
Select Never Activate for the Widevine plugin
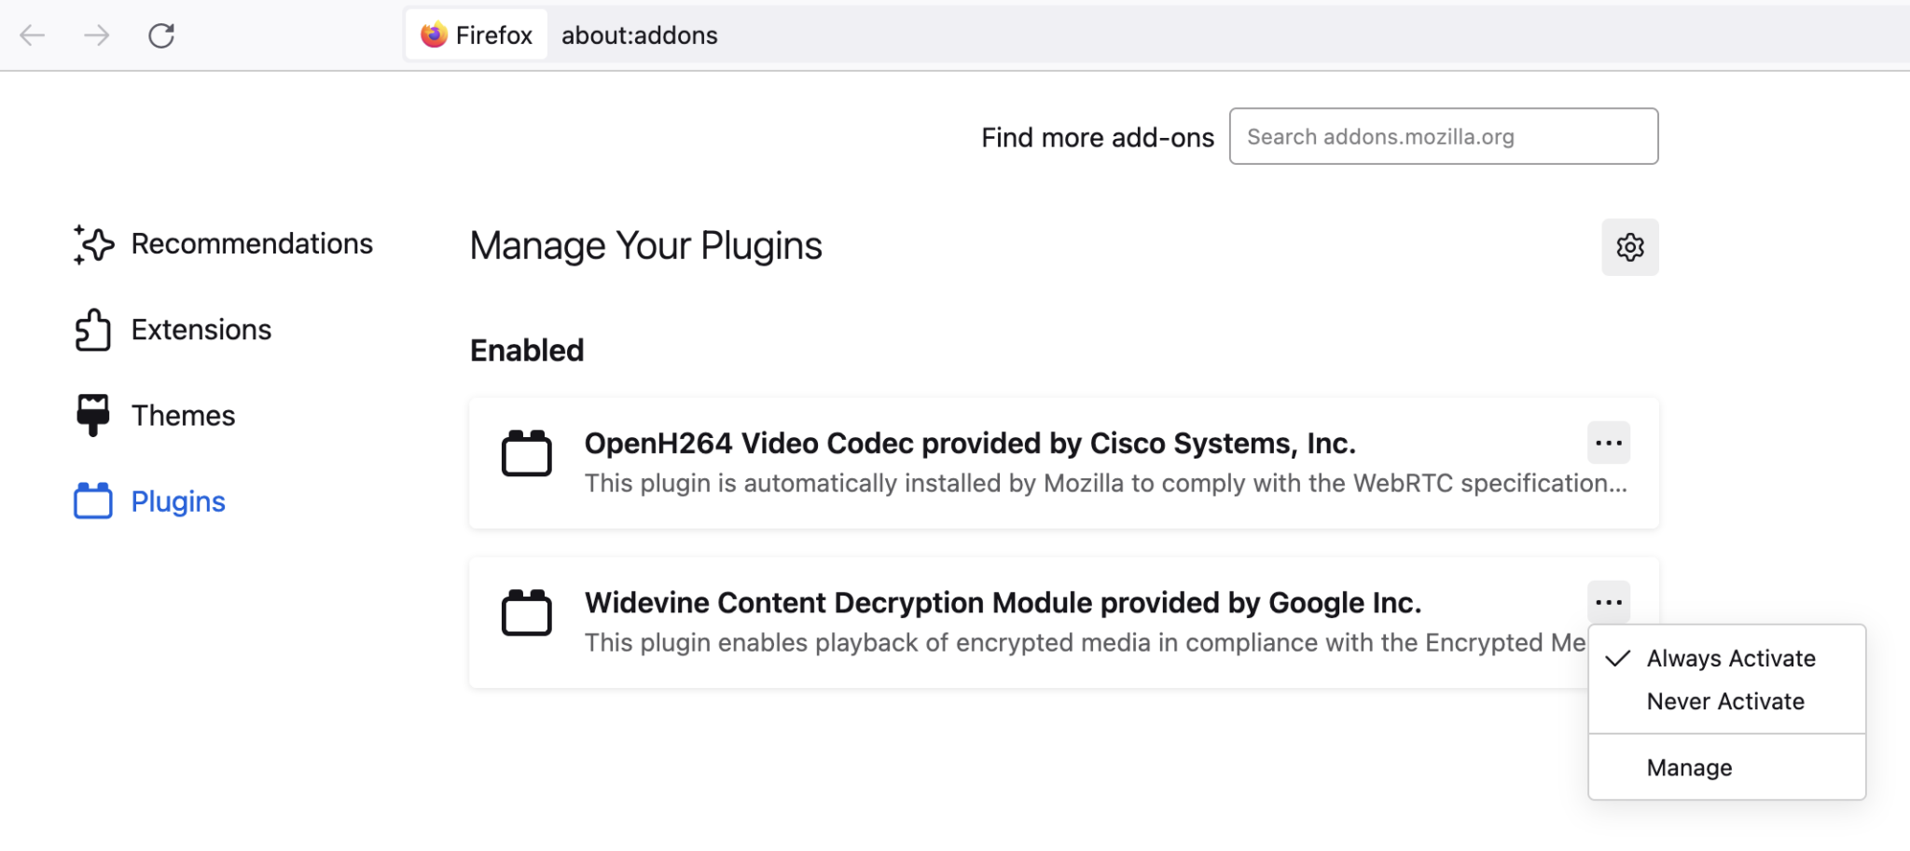click(1725, 701)
